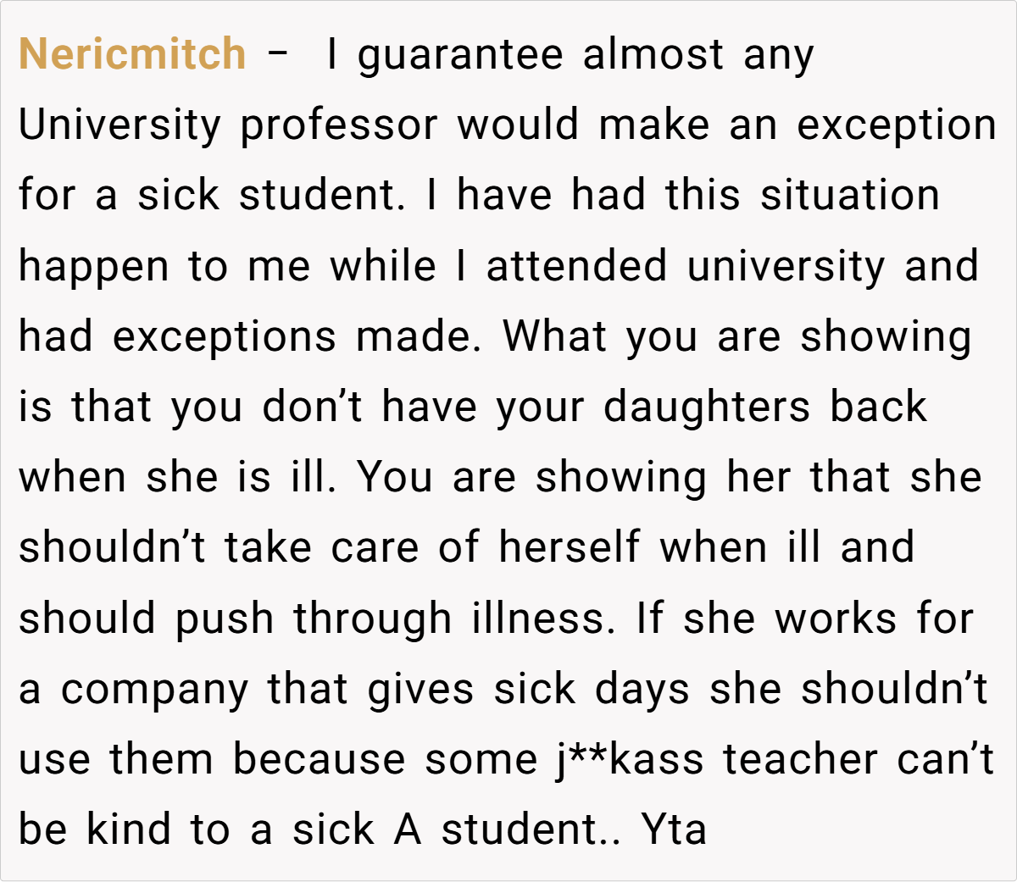Click the censored word "j**kass"

pyautogui.click(x=630, y=759)
